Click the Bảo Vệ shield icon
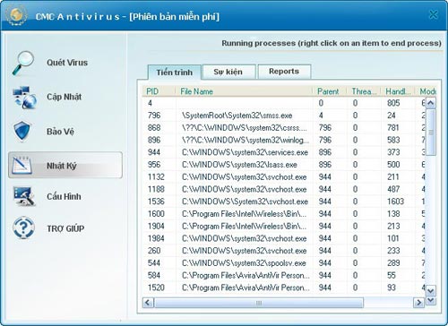The height and width of the screenshot is (326, 448). 22,131
